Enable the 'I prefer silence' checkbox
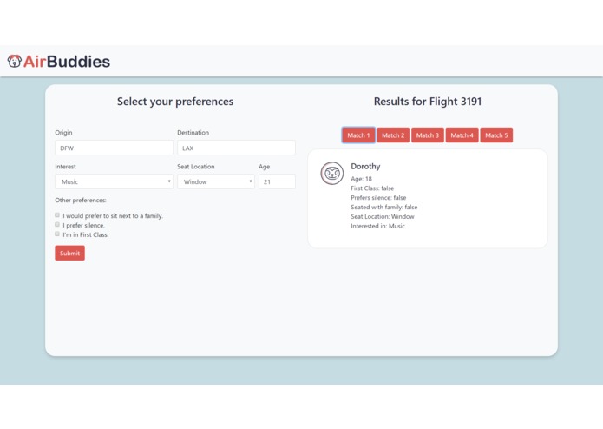The width and height of the screenshot is (603, 429). coord(57,224)
